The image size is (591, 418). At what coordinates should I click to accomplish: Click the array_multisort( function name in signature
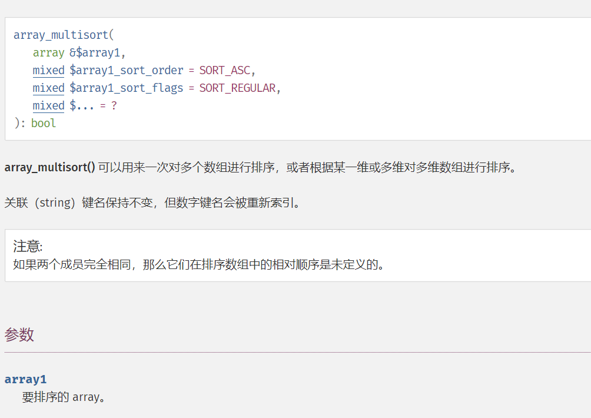coord(64,35)
